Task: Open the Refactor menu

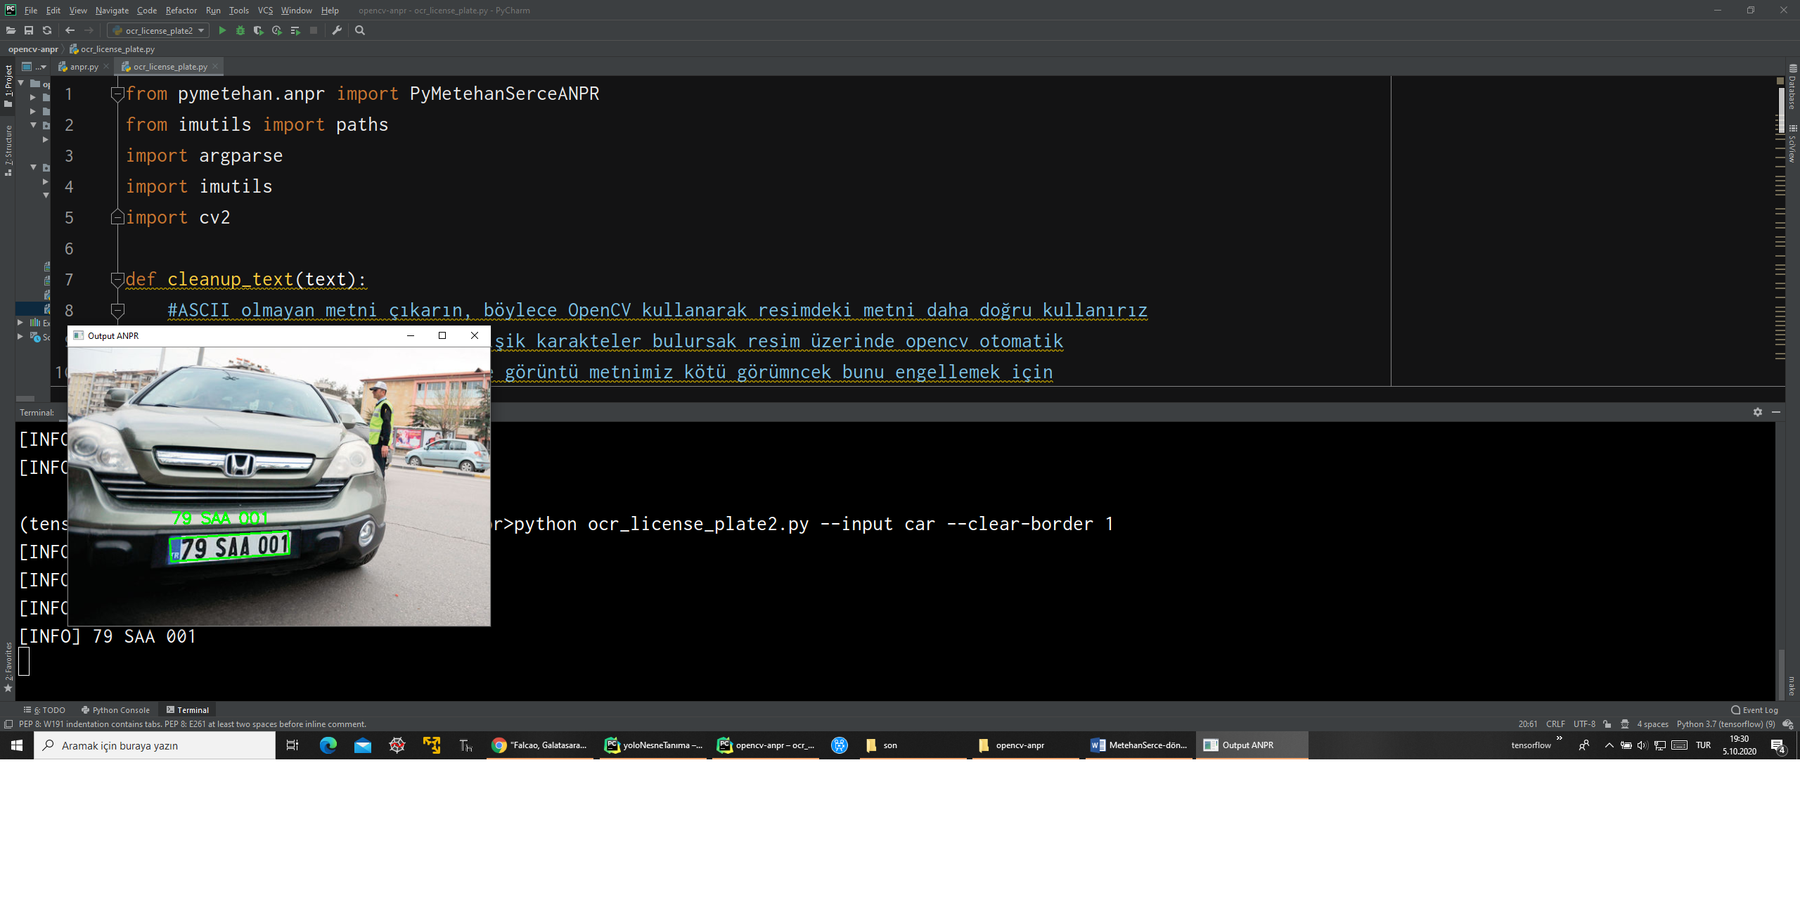Action: click(181, 11)
